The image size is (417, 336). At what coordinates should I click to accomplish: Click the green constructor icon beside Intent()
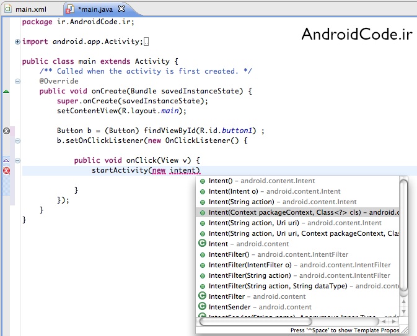202,181
